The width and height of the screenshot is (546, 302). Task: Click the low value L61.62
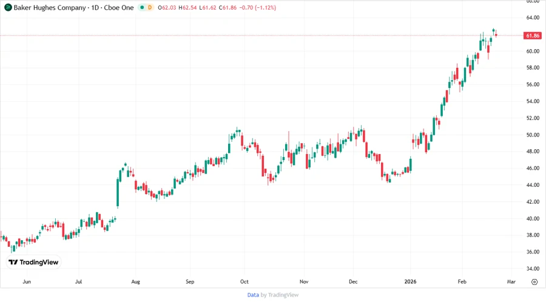(x=207, y=8)
